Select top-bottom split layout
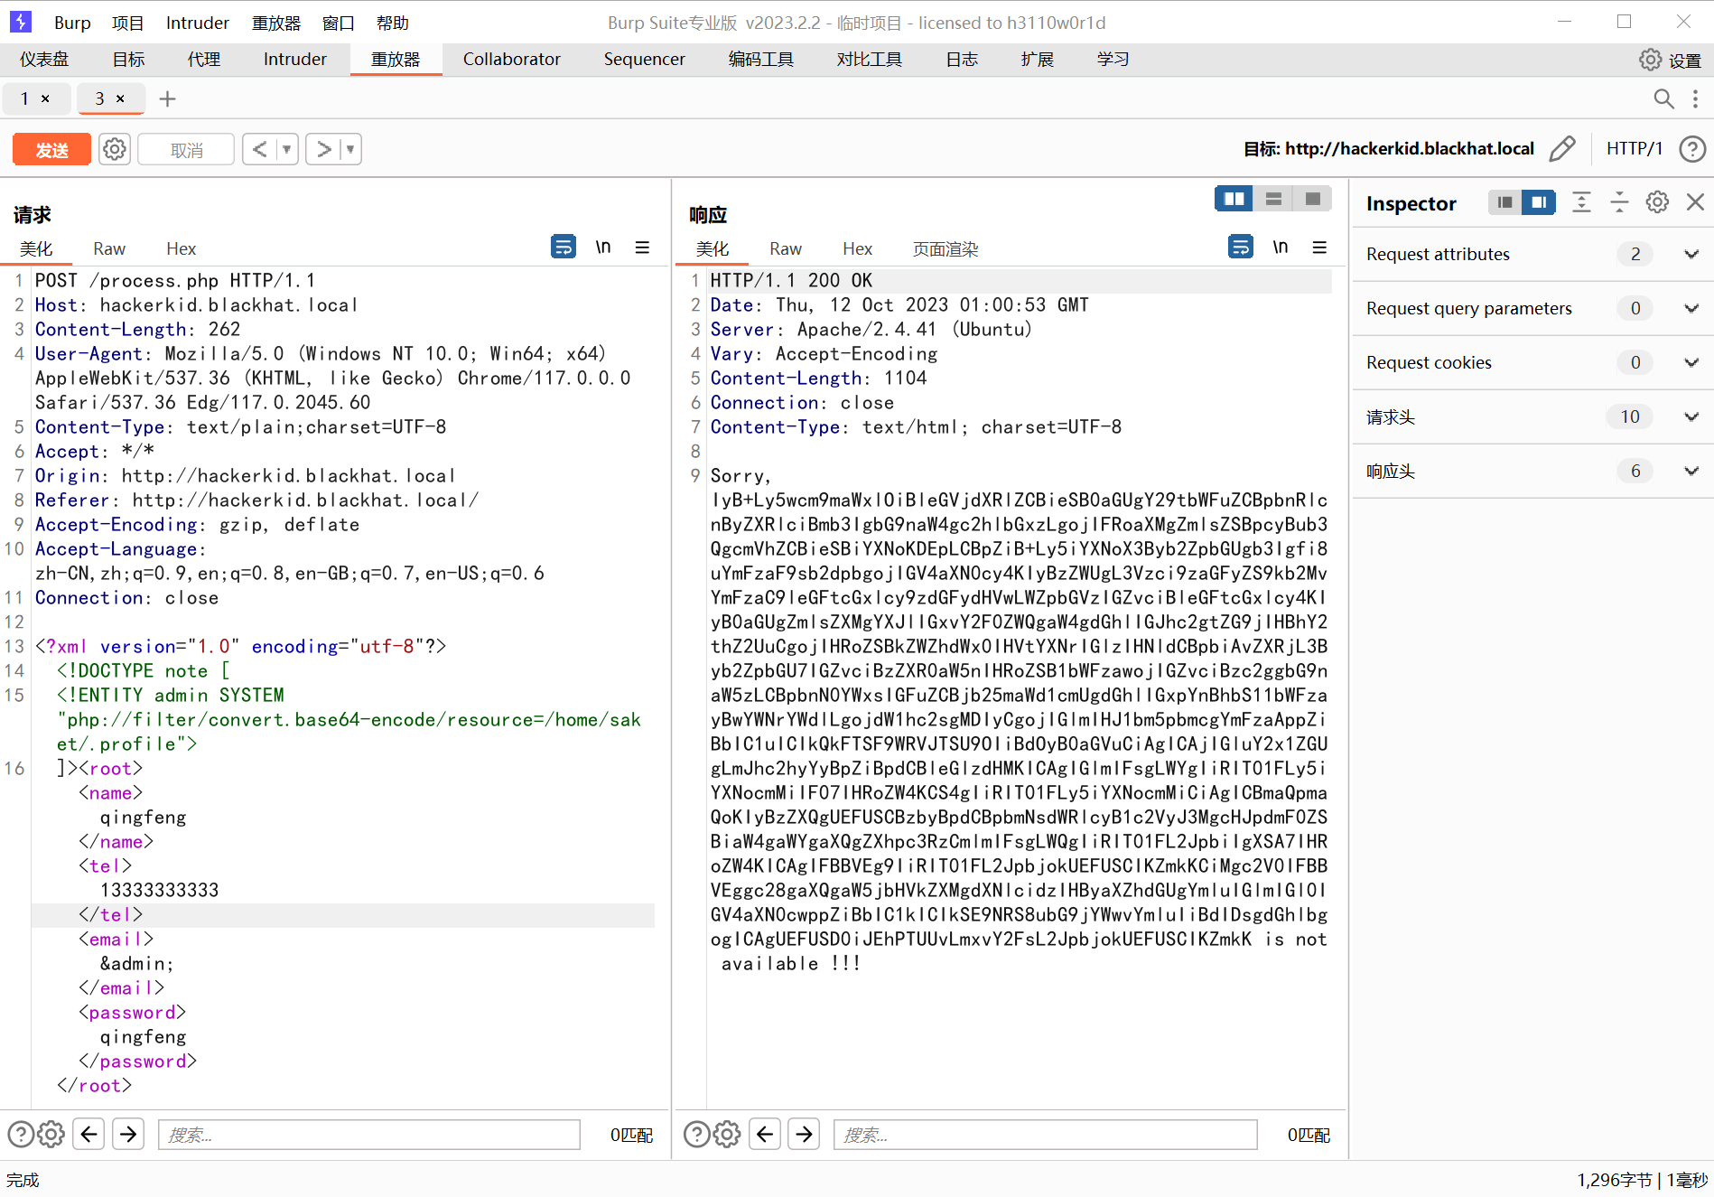Image resolution: width=1714 pixels, height=1197 pixels. 1273,199
